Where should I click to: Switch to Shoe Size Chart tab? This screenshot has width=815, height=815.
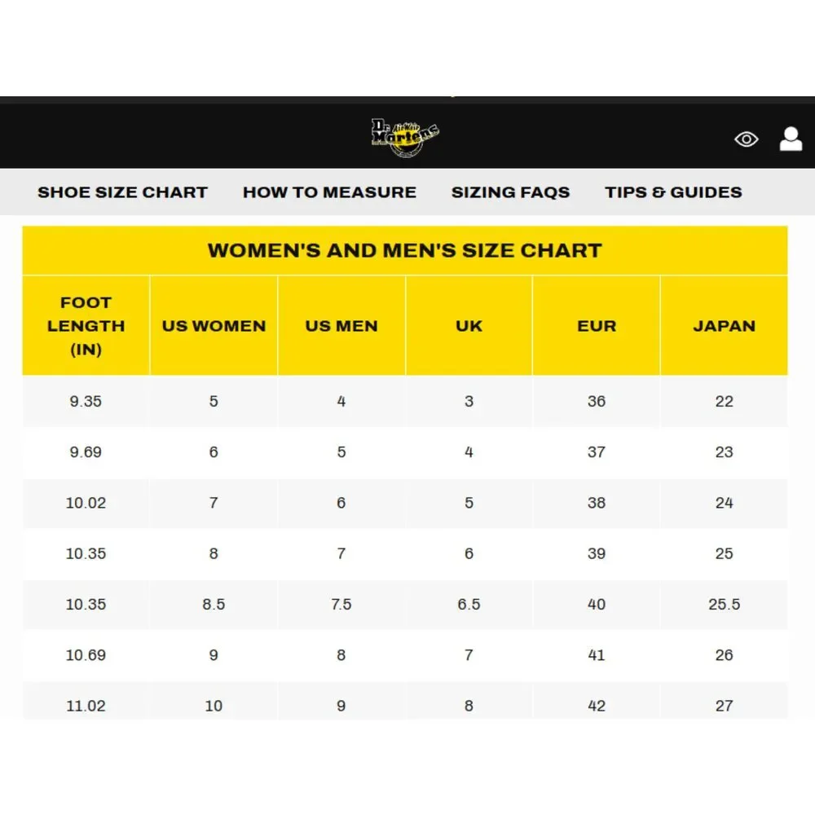coord(123,192)
